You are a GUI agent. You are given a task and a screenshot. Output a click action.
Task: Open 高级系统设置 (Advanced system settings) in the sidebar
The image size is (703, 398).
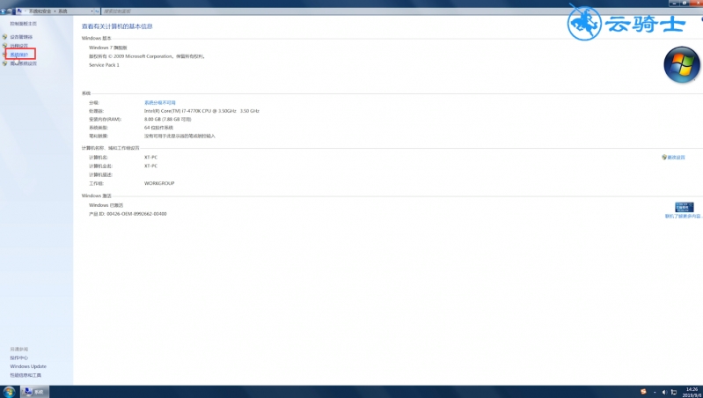pos(23,63)
